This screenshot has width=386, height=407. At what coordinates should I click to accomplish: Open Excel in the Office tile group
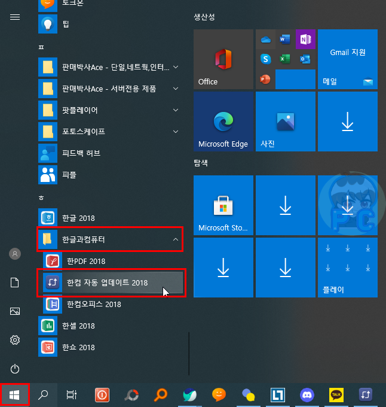click(x=285, y=59)
